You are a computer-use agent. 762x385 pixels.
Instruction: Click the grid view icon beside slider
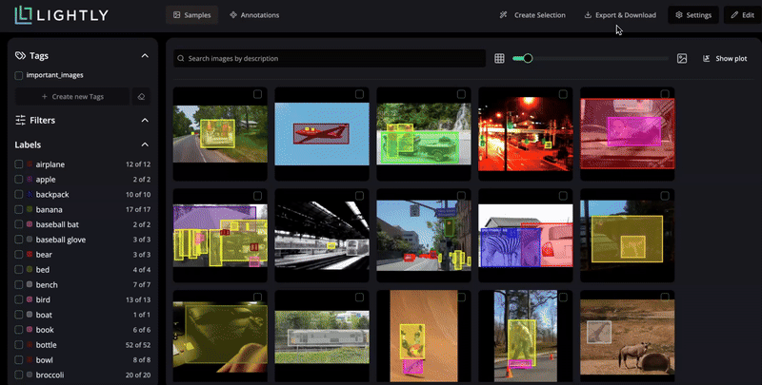tap(499, 59)
